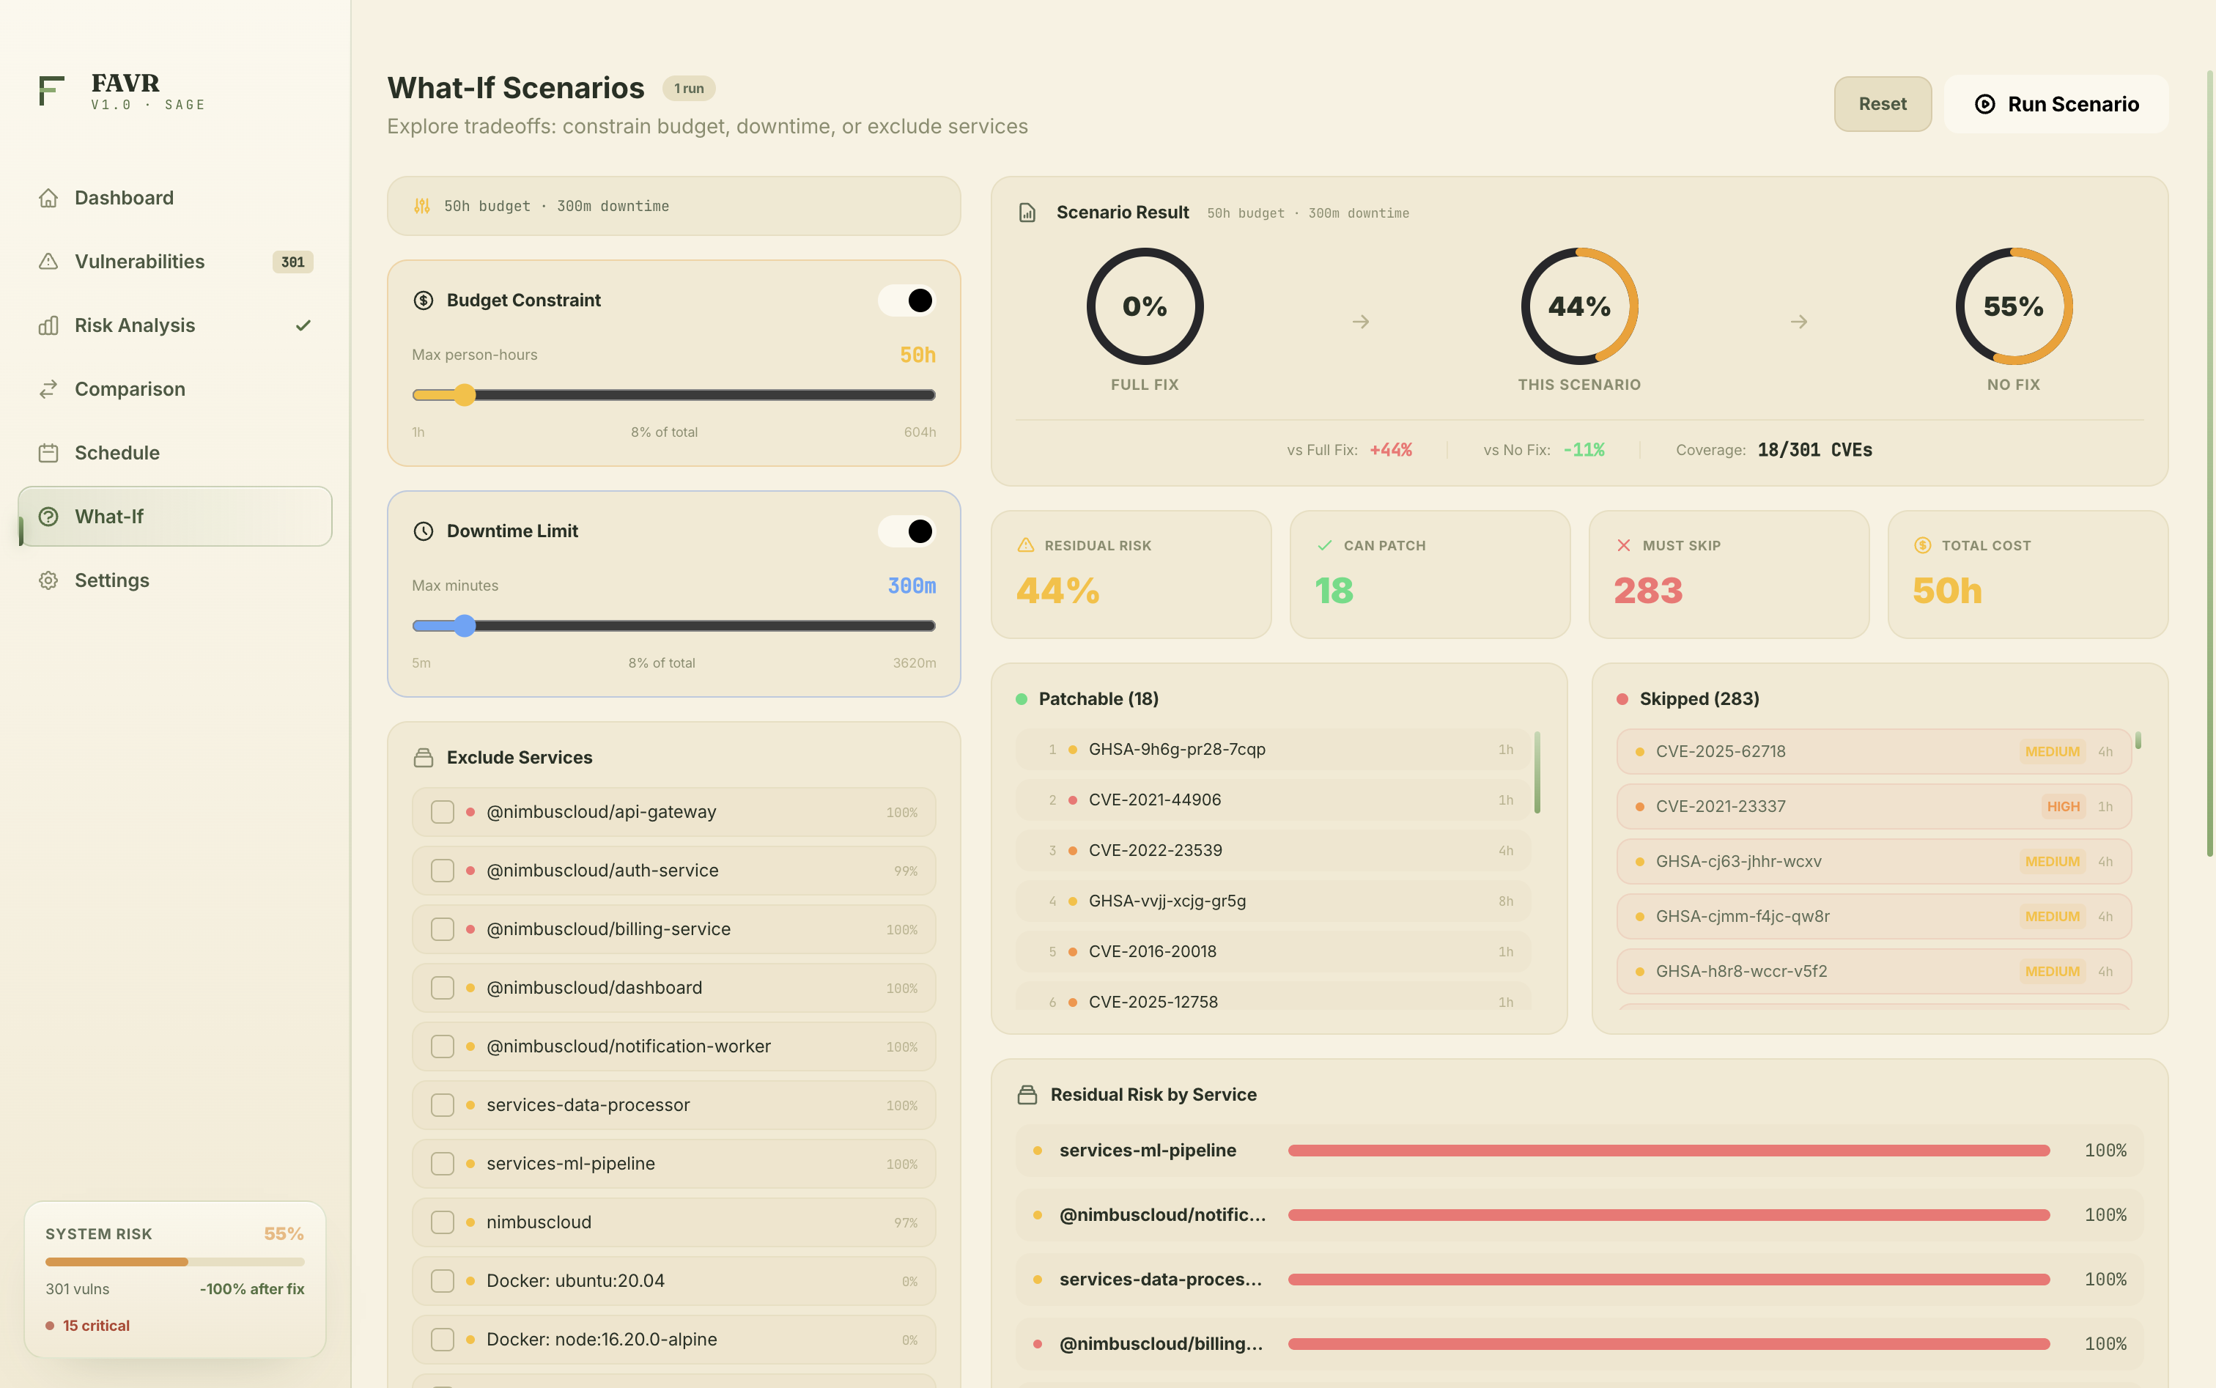Check the @nimbuscloud/api-gateway exclude checkbox
The image size is (2216, 1388).
(x=443, y=813)
